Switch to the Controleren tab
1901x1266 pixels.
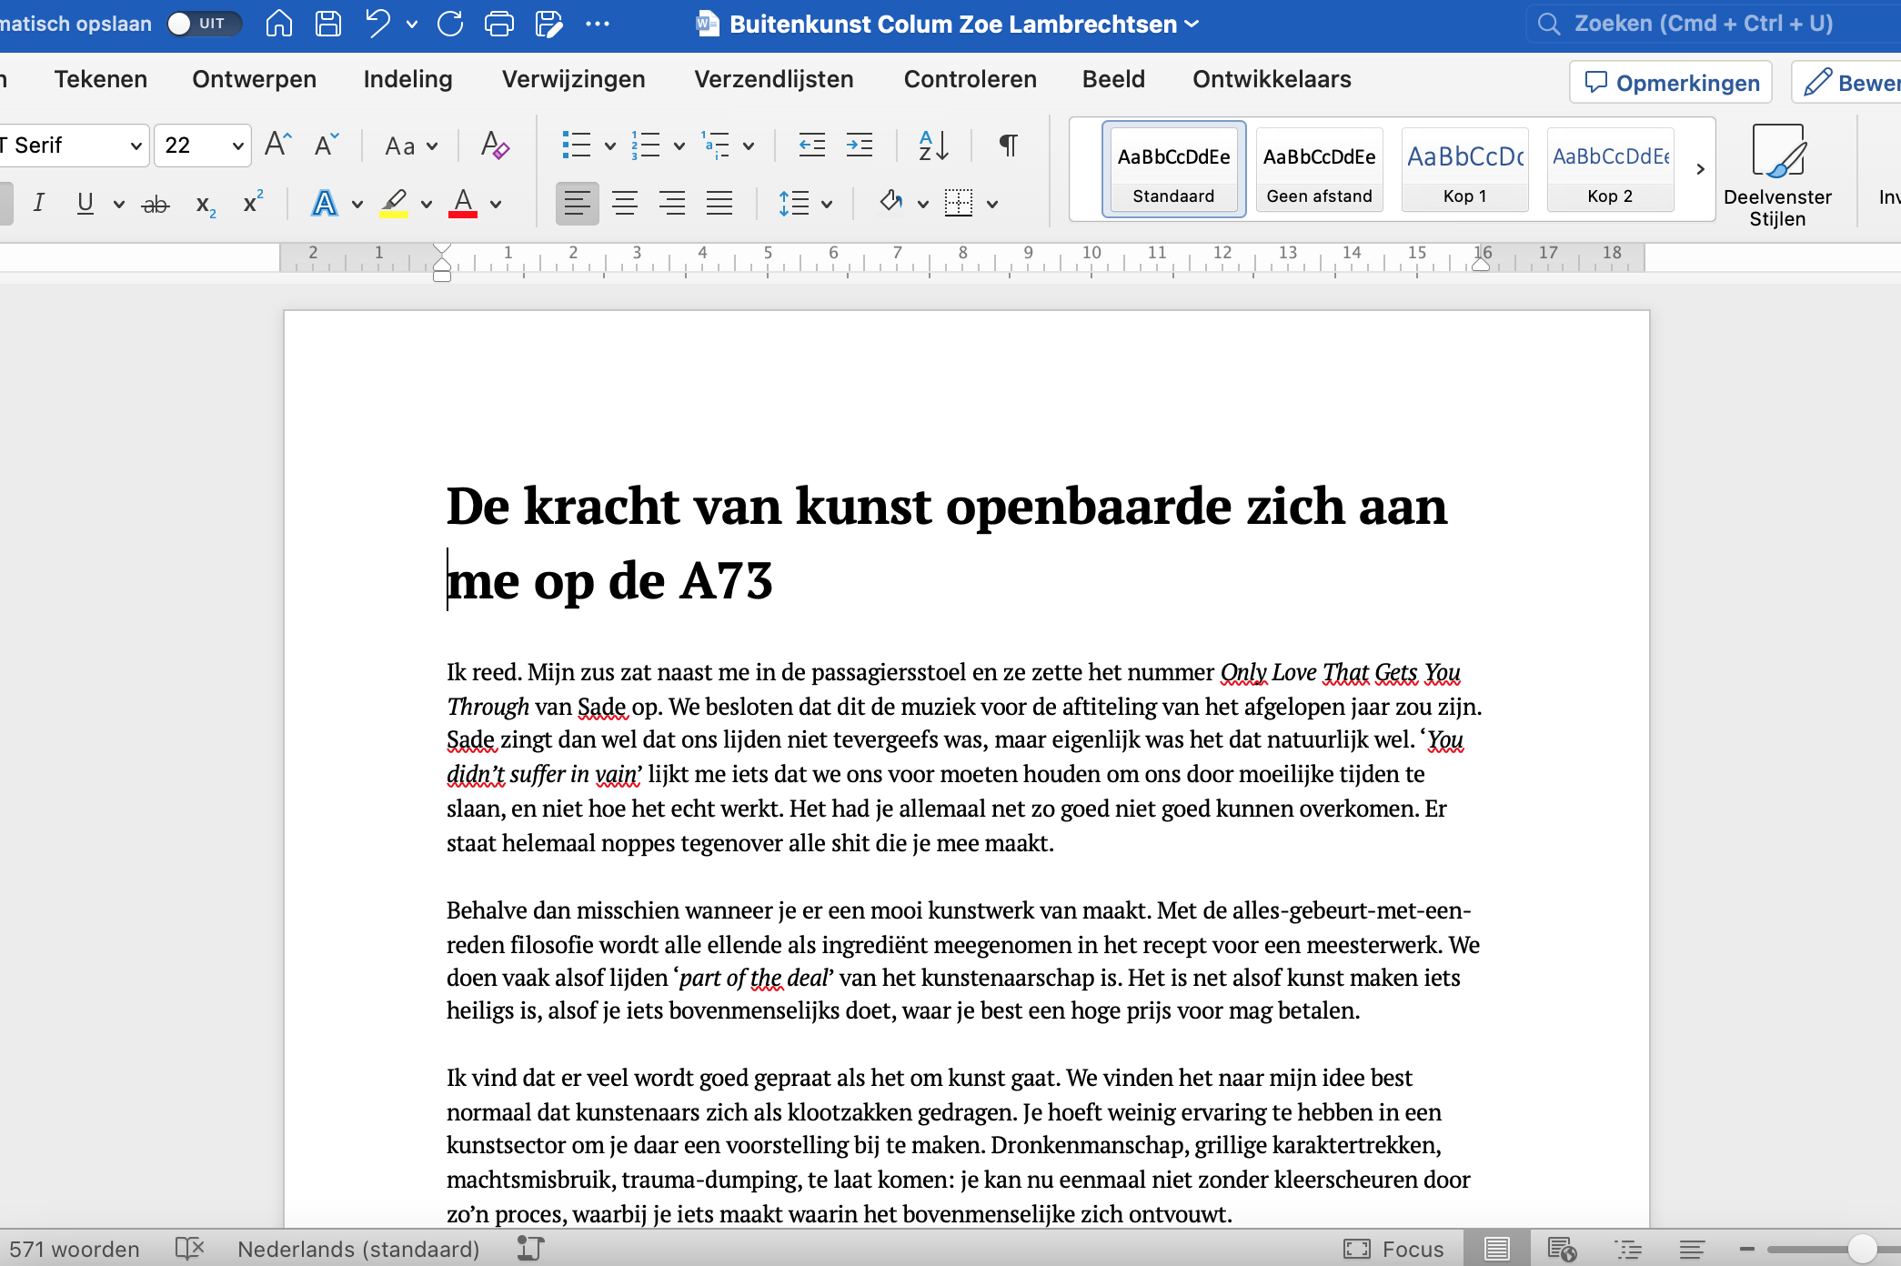point(970,80)
